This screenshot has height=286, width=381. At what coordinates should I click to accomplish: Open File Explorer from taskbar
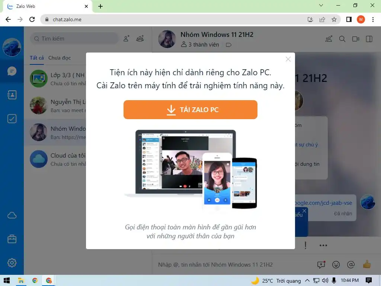tap(21, 281)
